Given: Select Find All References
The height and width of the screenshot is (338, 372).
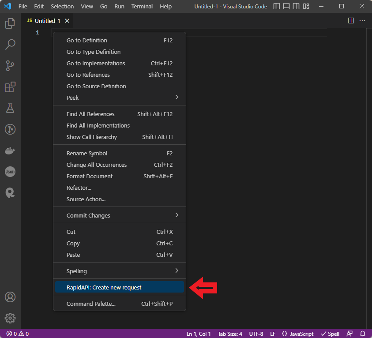Looking at the screenshot, I should pyautogui.click(x=120, y=114).
